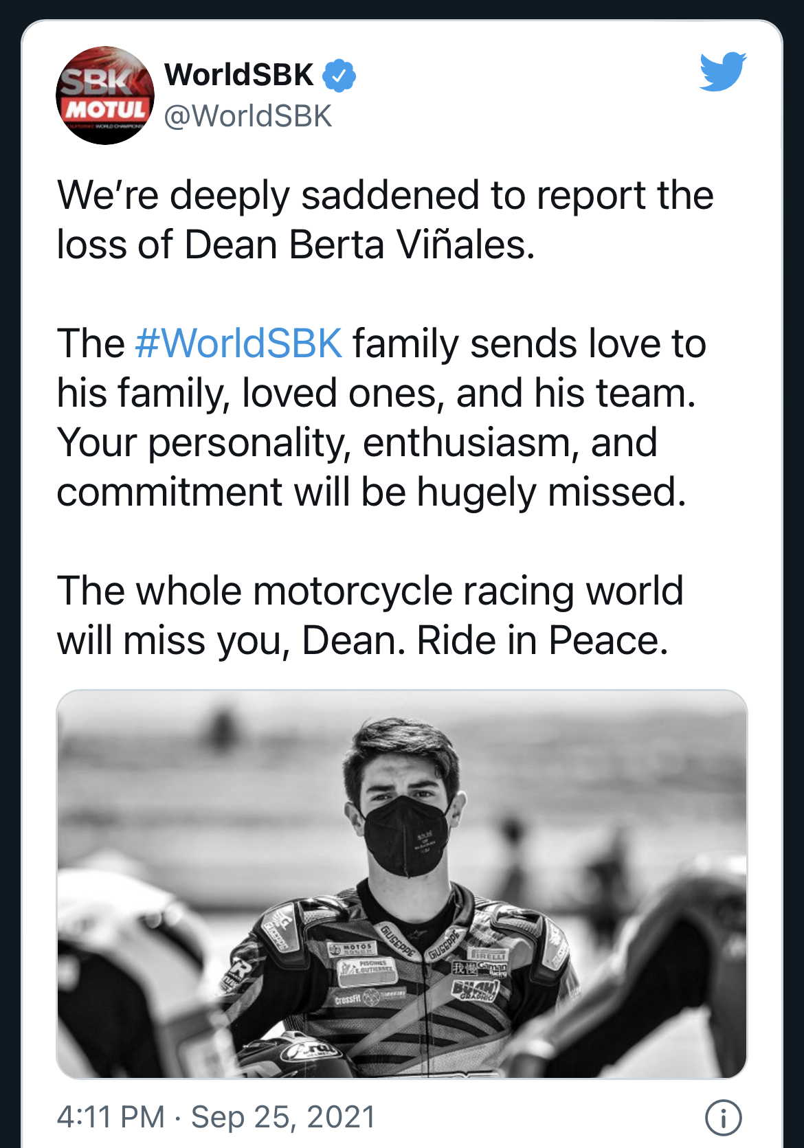This screenshot has height=1148, width=804.
Task: Click "Your personality, enthusiasm, and" line
Action: [357, 442]
